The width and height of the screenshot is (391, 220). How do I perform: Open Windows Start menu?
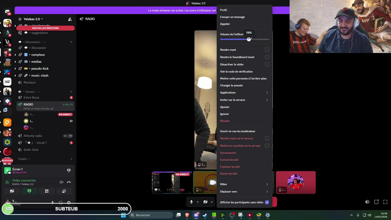(123, 215)
